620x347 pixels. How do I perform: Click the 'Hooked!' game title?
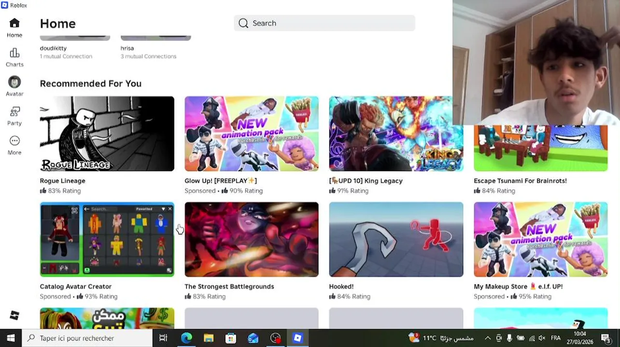click(341, 286)
